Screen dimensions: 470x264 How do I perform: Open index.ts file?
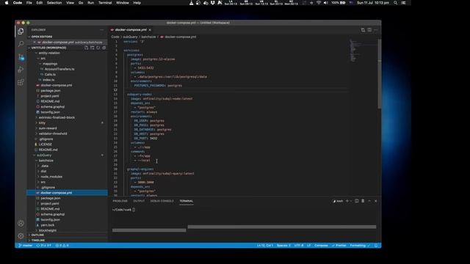[x=48, y=80]
